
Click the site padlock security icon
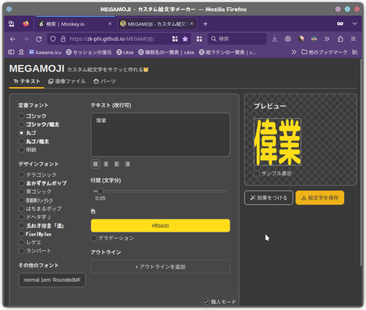click(63, 39)
